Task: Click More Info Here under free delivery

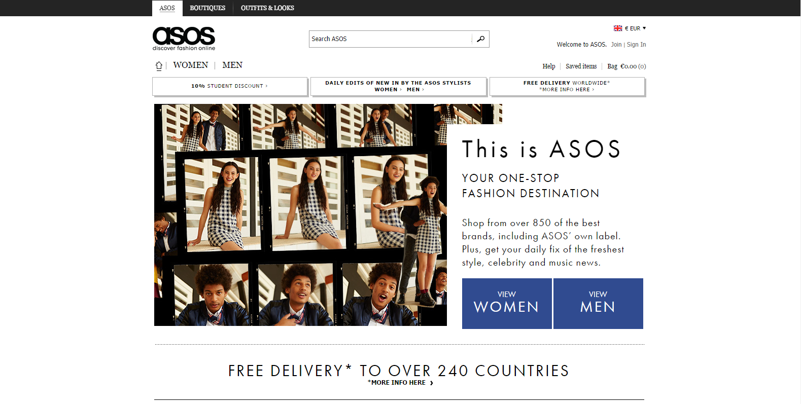Action: [x=400, y=383]
